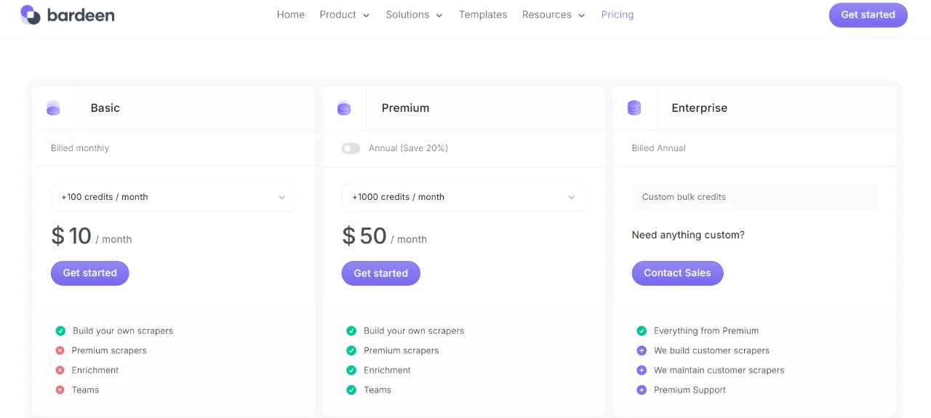This screenshot has height=418, width=931.
Task: Open the Solutions navigation menu
Action: coord(414,15)
